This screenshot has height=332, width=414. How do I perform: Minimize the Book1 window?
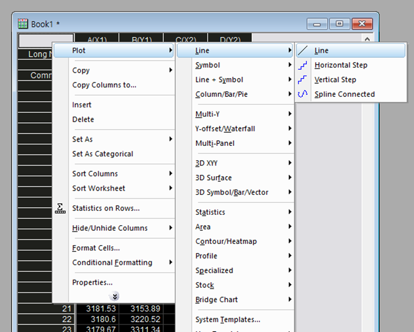coord(317,24)
